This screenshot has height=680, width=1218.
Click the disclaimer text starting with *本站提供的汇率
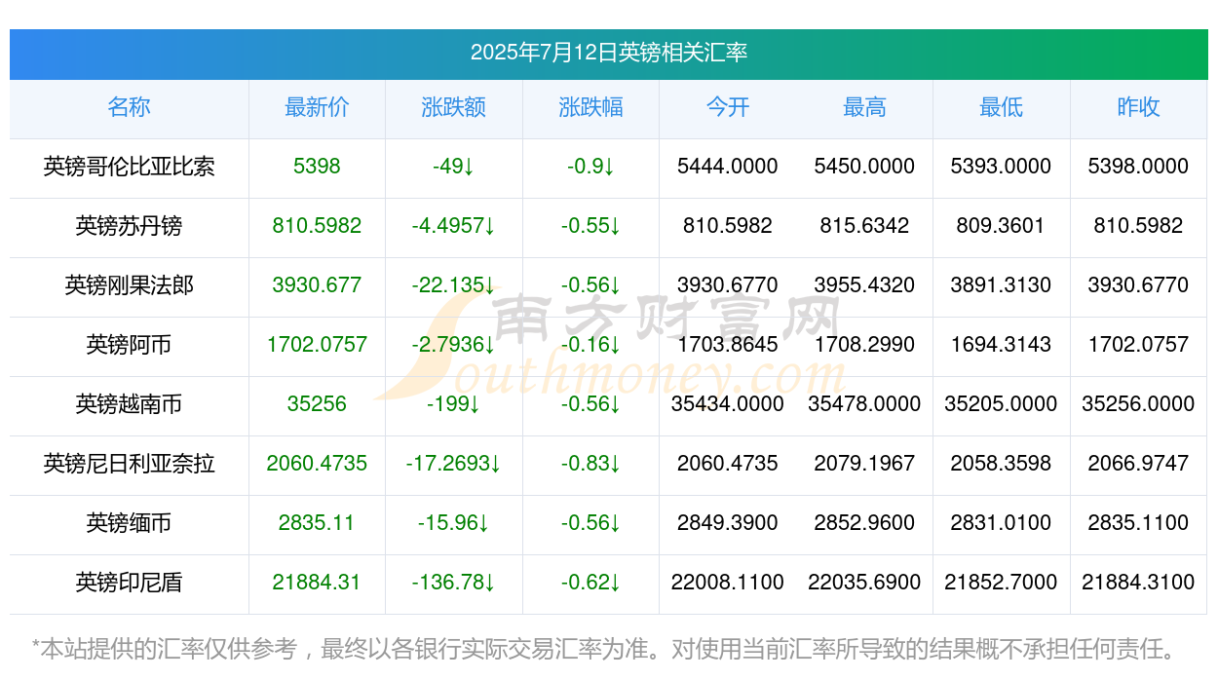point(604,649)
